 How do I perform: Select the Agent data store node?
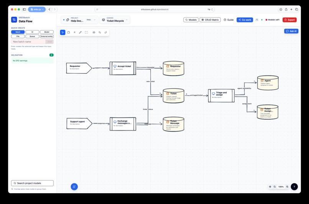pyautogui.click(x=268, y=83)
